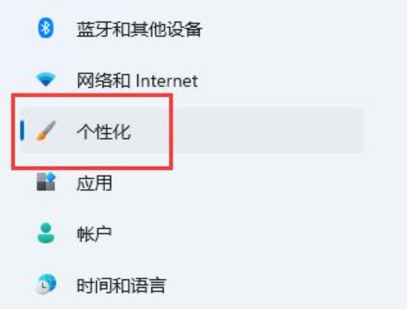
Task: Select the word Internet in network entry
Action: tap(167, 80)
